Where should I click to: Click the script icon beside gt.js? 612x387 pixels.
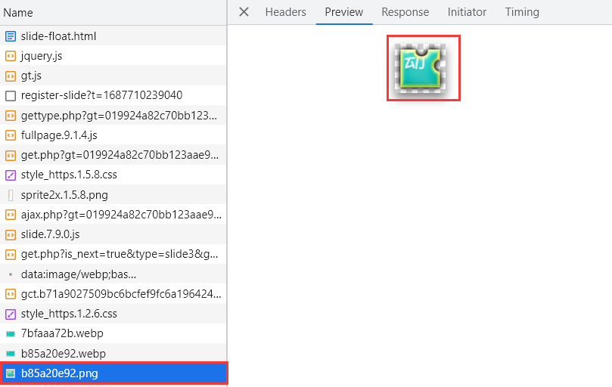(11, 76)
